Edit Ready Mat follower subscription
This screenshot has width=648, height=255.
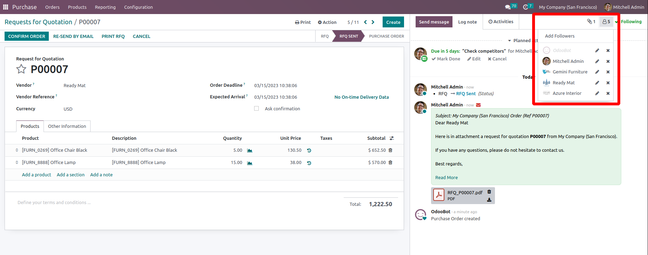point(597,83)
